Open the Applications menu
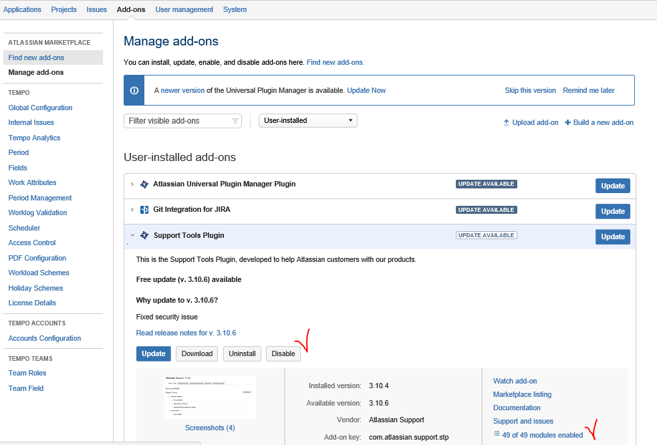This screenshot has width=657, height=445. click(22, 9)
